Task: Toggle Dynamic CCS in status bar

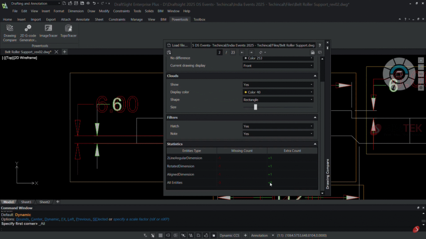Action: [x=230, y=235]
